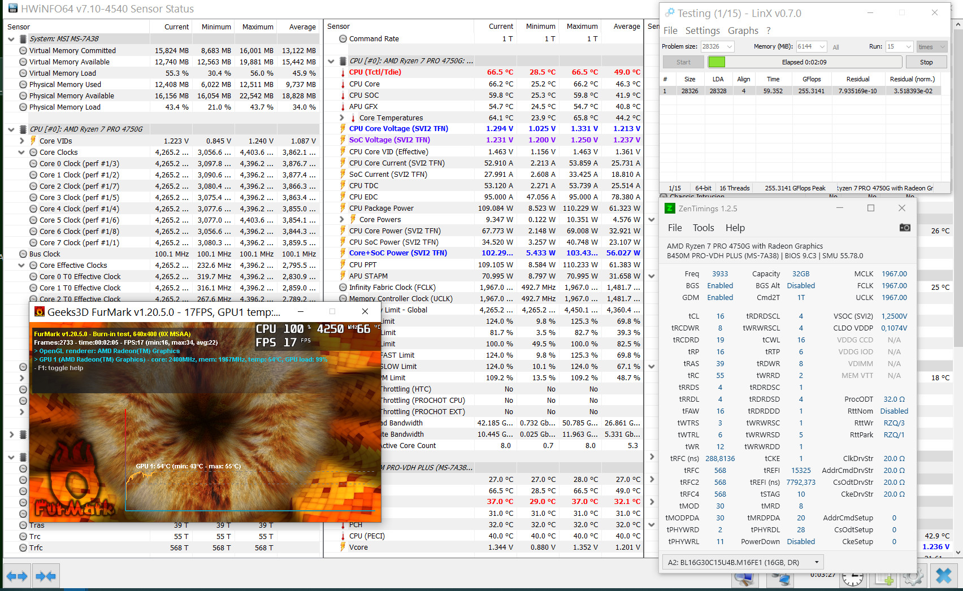Click the LinX elapsed progress bar
Image resolution: width=963 pixels, height=591 pixels.
pyautogui.click(x=804, y=62)
